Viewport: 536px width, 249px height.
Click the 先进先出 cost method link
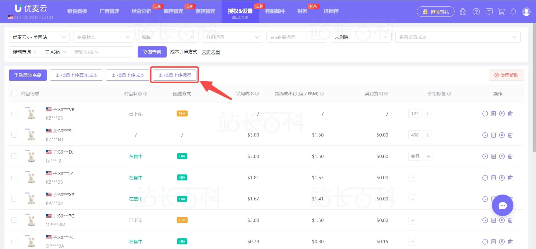[211, 52]
